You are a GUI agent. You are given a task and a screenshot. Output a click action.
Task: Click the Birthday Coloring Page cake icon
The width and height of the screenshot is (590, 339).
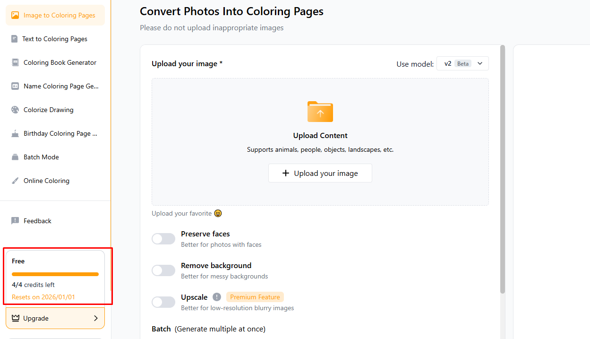[x=15, y=133]
